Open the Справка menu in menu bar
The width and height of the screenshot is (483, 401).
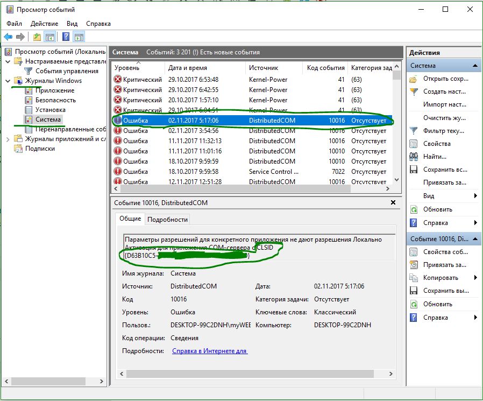(x=98, y=24)
